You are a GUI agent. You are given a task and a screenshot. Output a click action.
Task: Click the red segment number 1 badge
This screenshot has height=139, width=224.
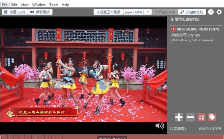coord(173,29)
